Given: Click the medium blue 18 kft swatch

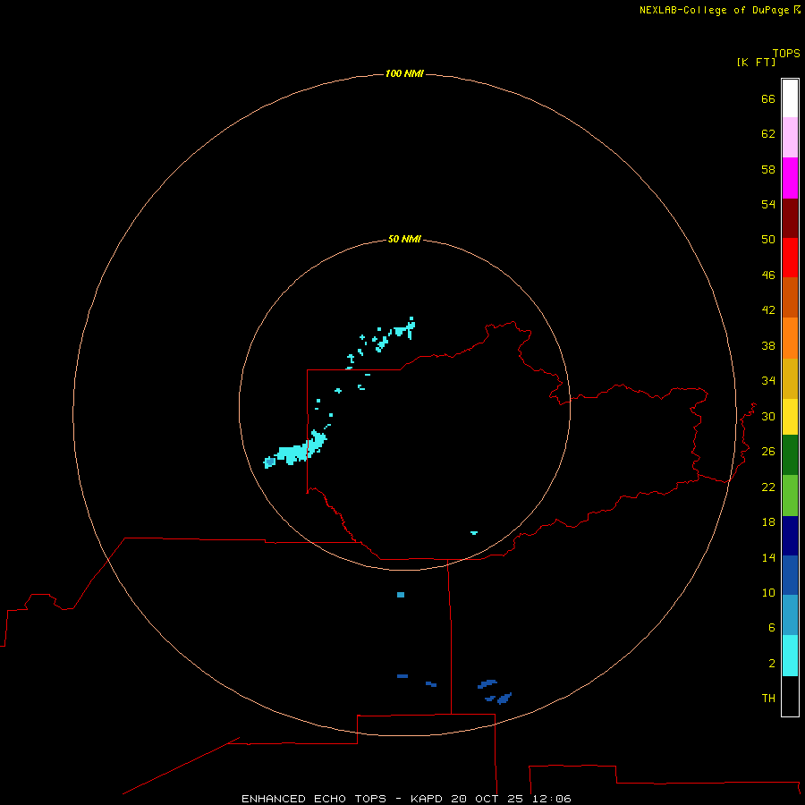Looking at the screenshot, I should [x=790, y=575].
